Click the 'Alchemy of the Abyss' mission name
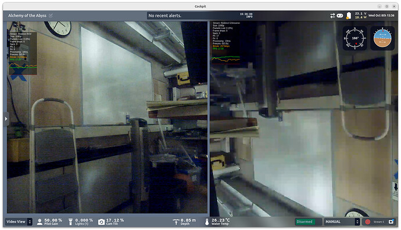Viewport: 401px width, 230px height. (x=27, y=16)
